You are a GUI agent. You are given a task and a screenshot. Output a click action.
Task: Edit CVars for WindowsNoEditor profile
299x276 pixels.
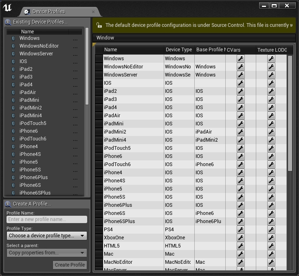point(241,67)
